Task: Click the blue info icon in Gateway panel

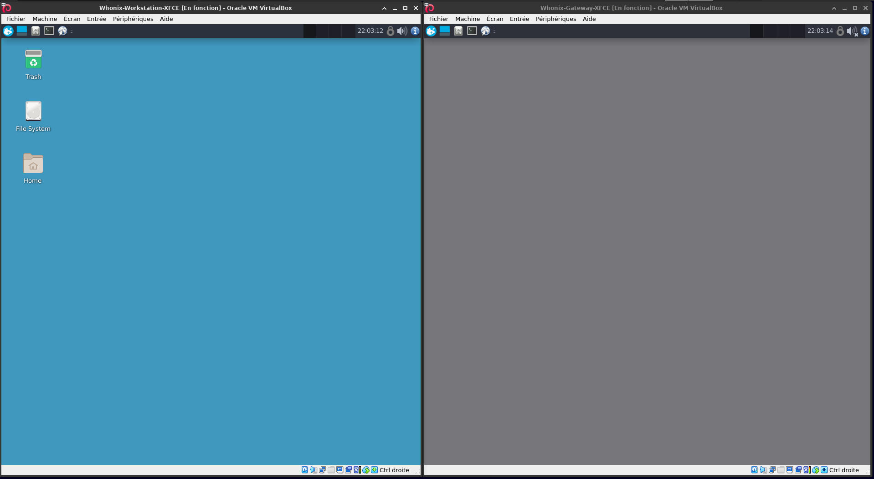Action: point(864,31)
